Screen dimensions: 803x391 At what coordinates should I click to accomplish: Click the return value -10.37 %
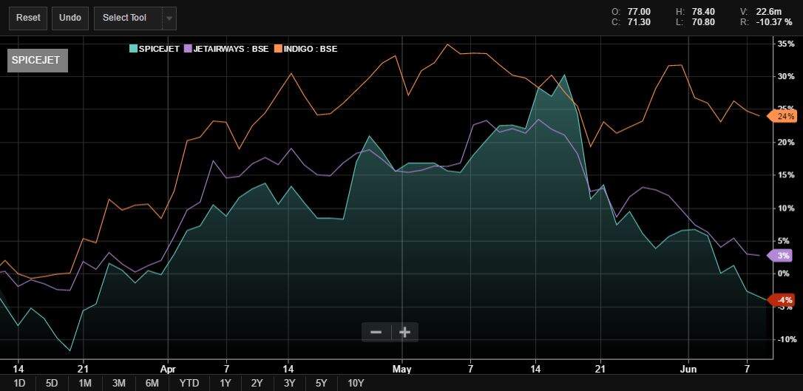pos(774,22)
